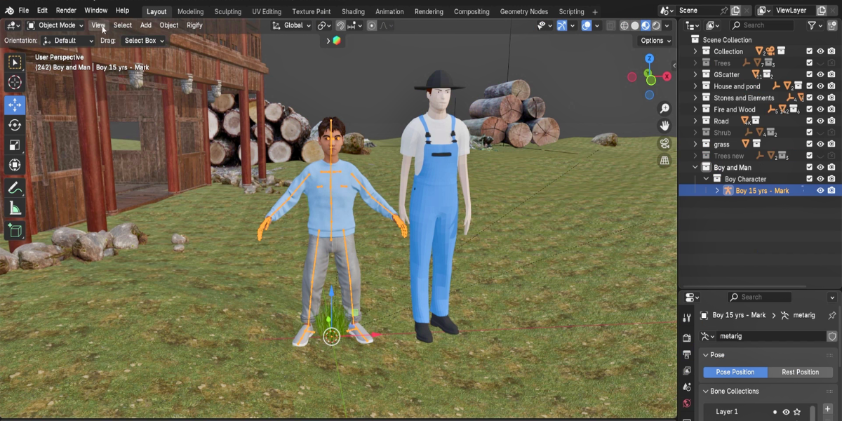
Task: Click the hand pan view icon
Action: pos(664,126)
